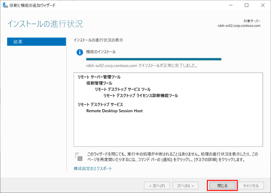Click the < 前へ(P) button
The height and width of the screenshot is (193, 271).
point(157,186)
